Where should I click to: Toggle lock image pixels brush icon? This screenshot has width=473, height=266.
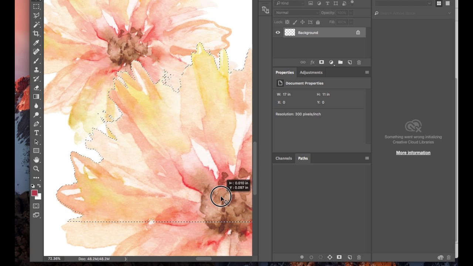(295, 22)
